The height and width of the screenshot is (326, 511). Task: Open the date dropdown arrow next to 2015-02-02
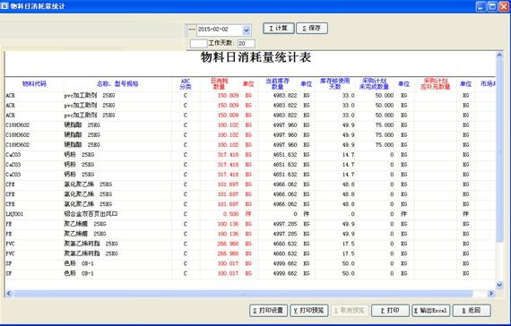247,30
